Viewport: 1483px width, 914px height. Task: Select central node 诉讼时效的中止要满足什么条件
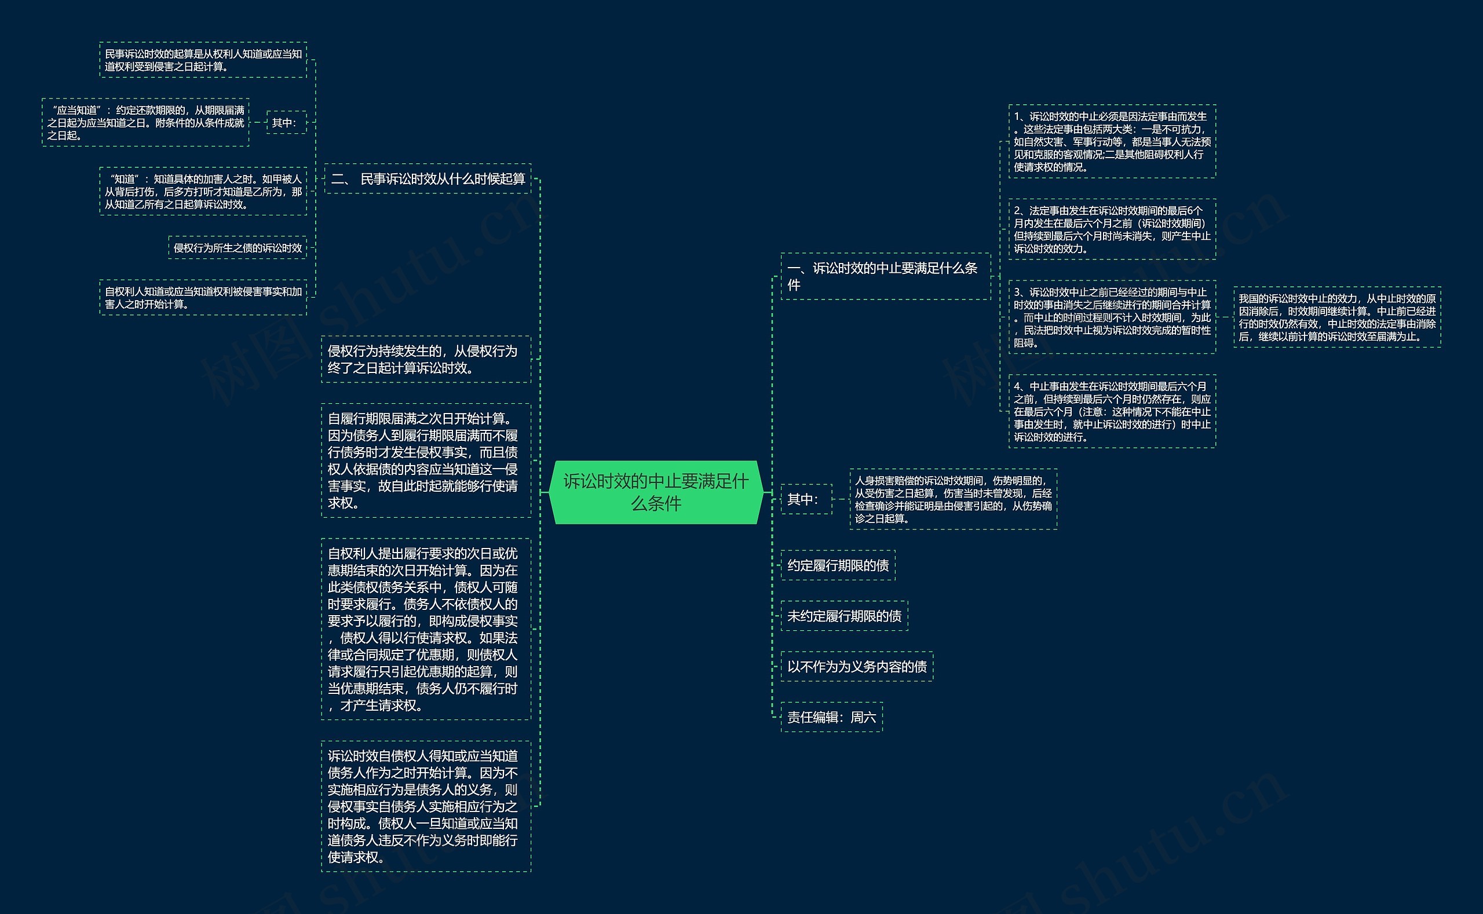pos(656,492)
